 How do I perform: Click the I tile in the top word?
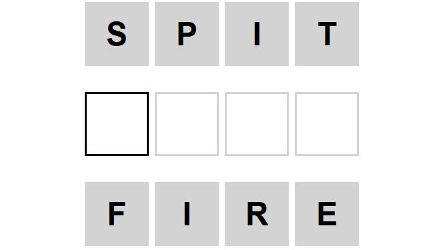pyautogui.click(x=257, y=34)
